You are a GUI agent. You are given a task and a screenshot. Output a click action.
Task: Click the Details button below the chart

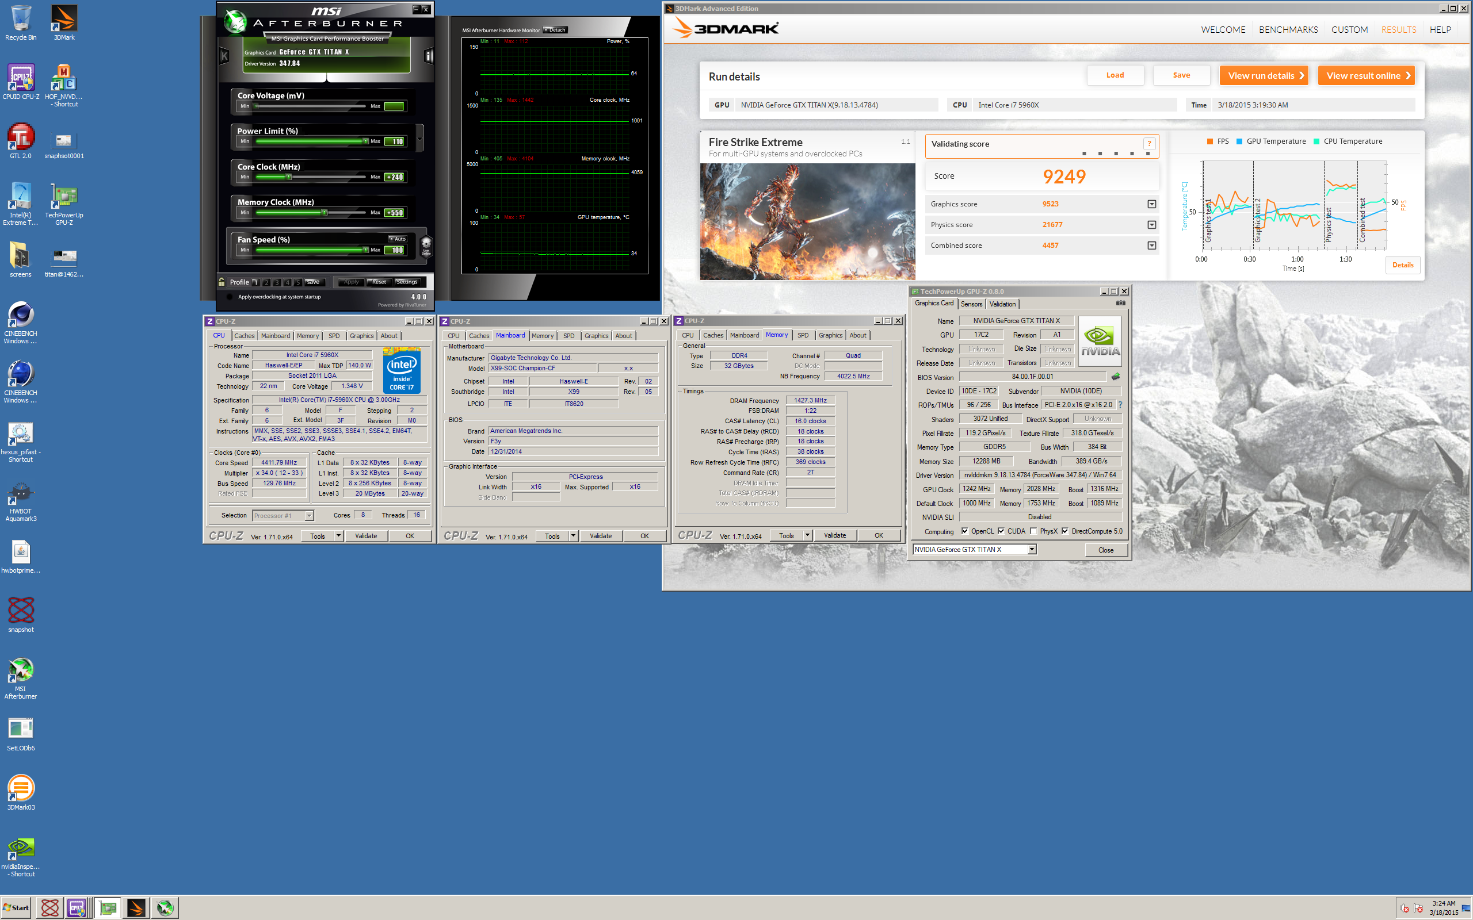point(1402,264)
